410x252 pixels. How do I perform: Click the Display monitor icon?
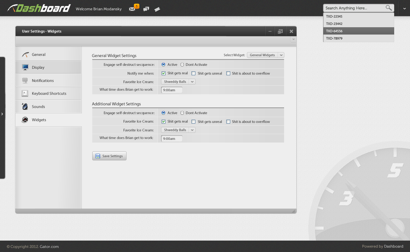tap(25, 67)
